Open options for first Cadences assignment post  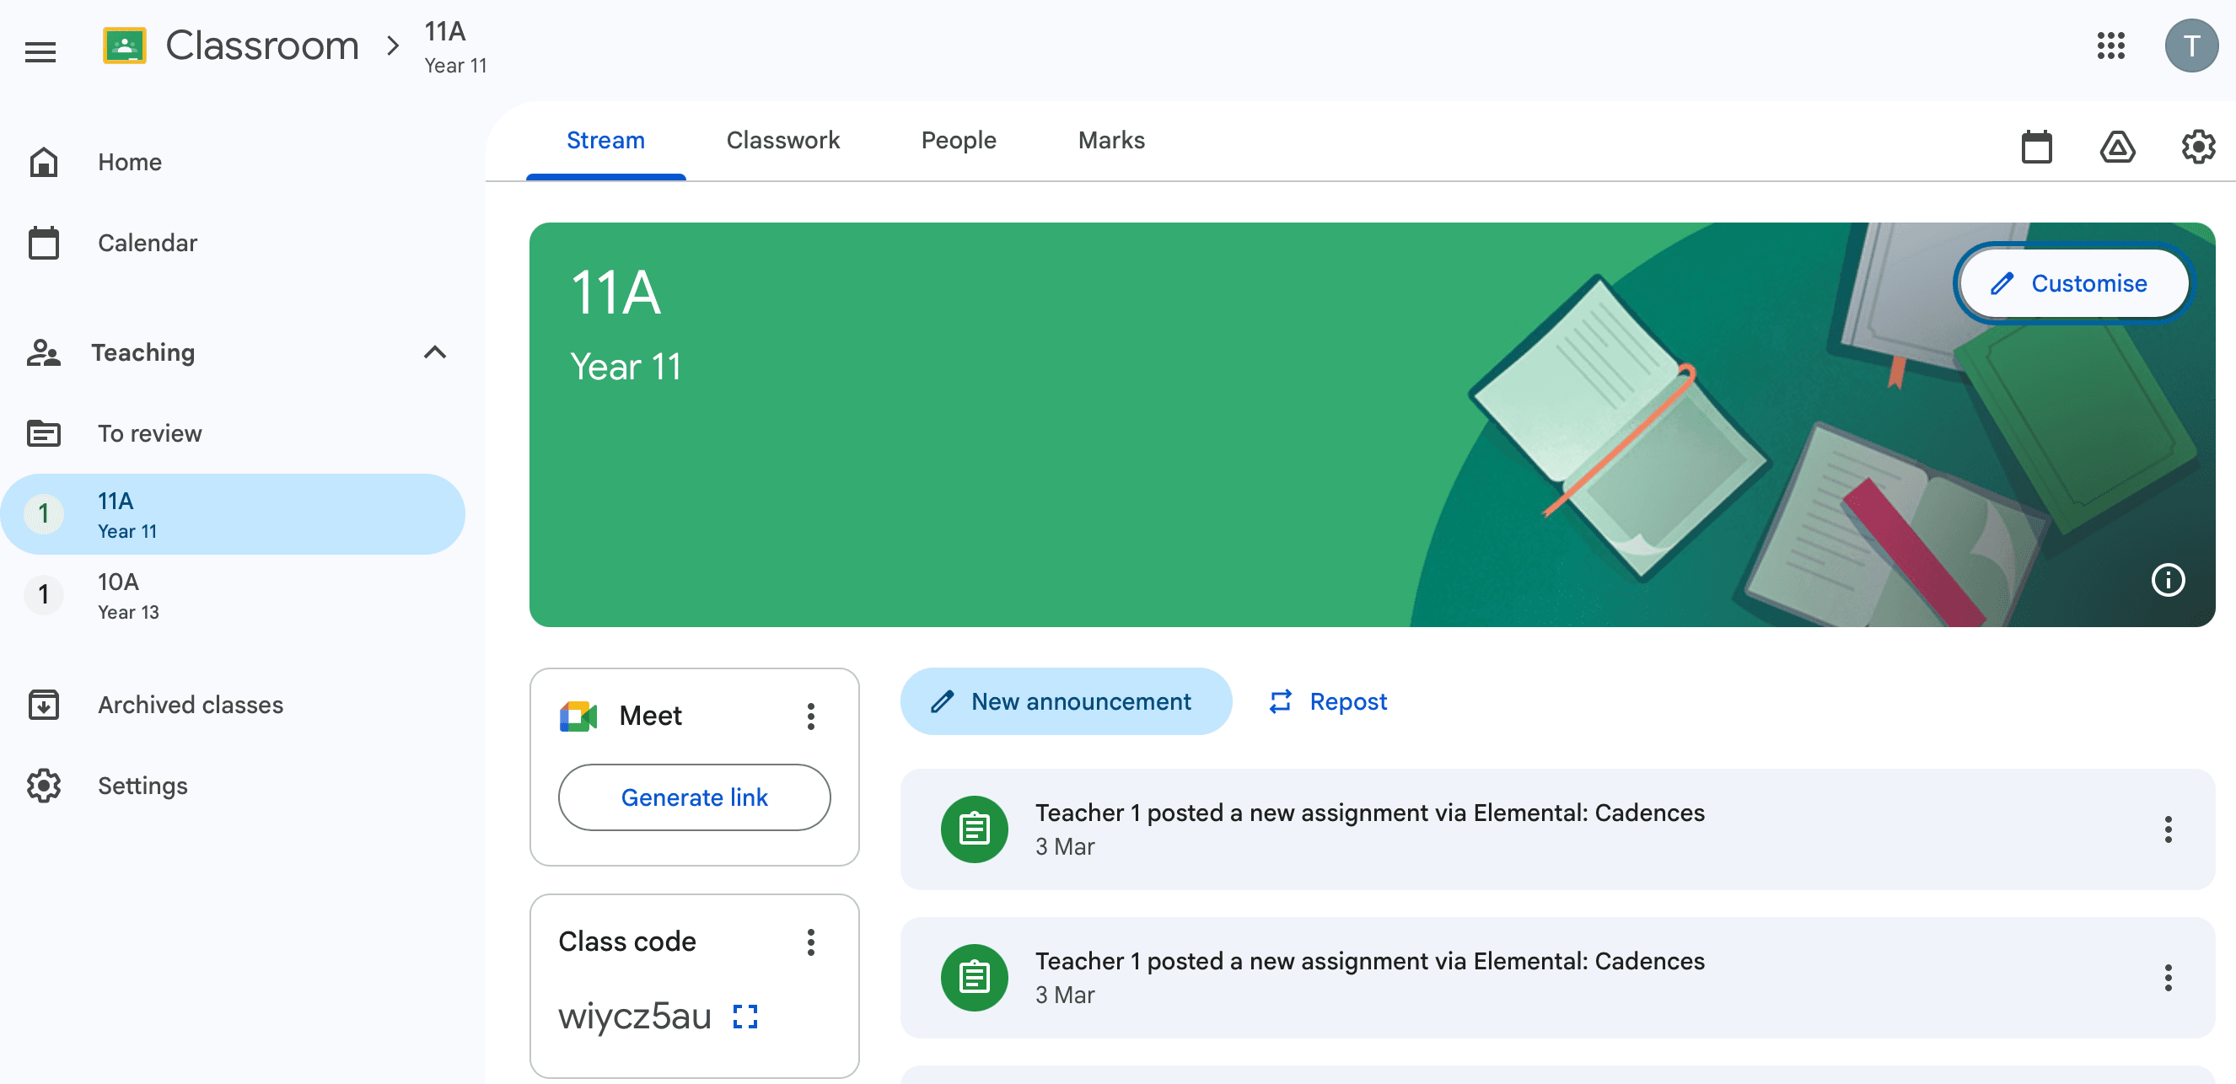coord(2168,829)
